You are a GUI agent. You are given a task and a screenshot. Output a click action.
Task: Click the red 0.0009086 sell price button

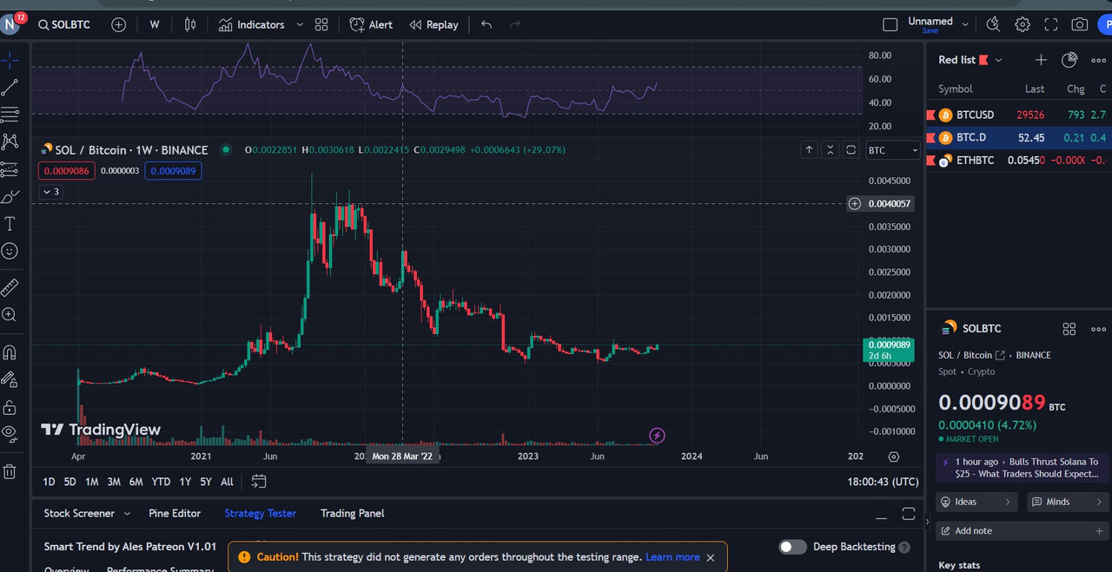[67, 171]
